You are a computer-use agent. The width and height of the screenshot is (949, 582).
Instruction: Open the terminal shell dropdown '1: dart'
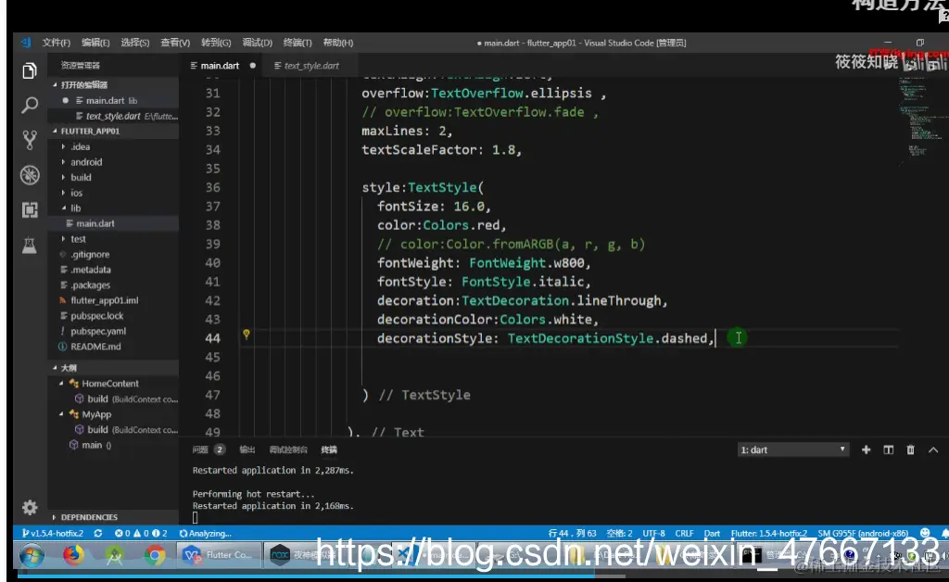(793, 449)
